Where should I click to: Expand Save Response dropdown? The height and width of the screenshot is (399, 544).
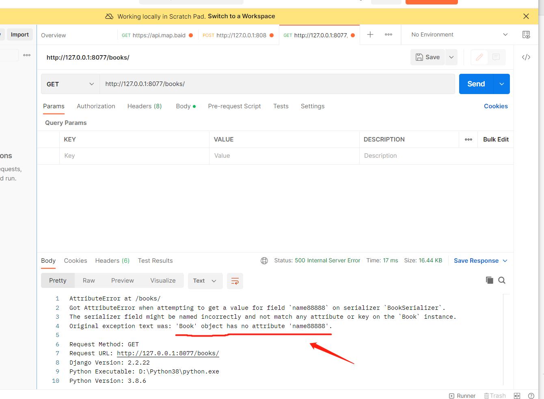(505, 261)
